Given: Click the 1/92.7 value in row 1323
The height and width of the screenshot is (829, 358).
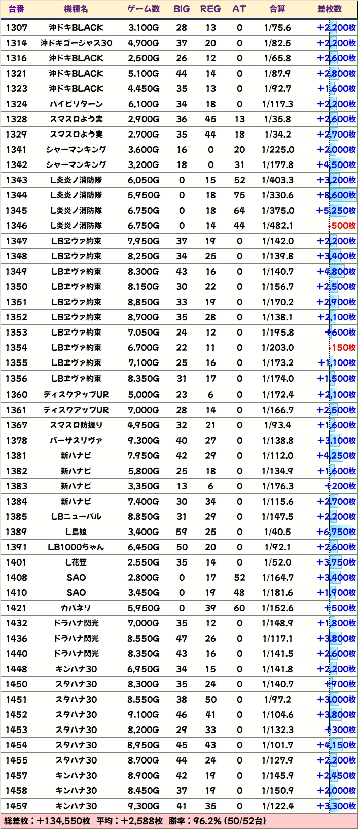Looking at the screenshot, I should pyautogui.click(x=277, y=88).
